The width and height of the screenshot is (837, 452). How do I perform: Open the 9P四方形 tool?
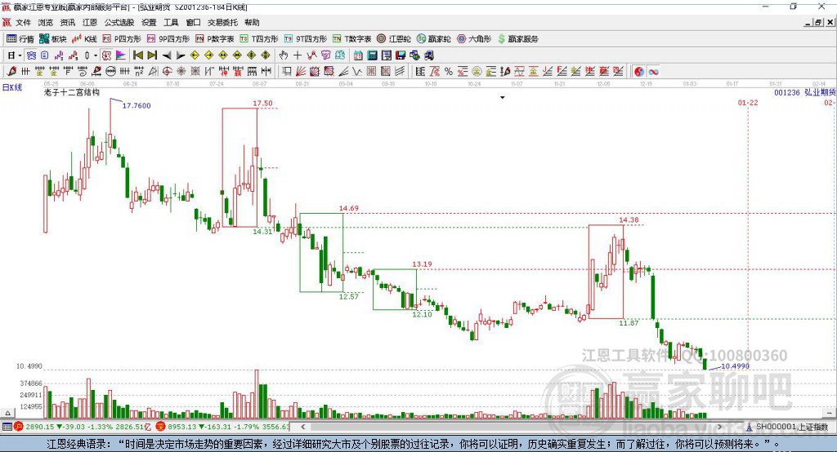click(168, 39)
